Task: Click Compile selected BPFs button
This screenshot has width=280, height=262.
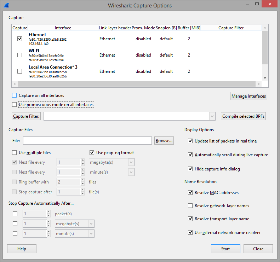Action: tap(243, 116)
